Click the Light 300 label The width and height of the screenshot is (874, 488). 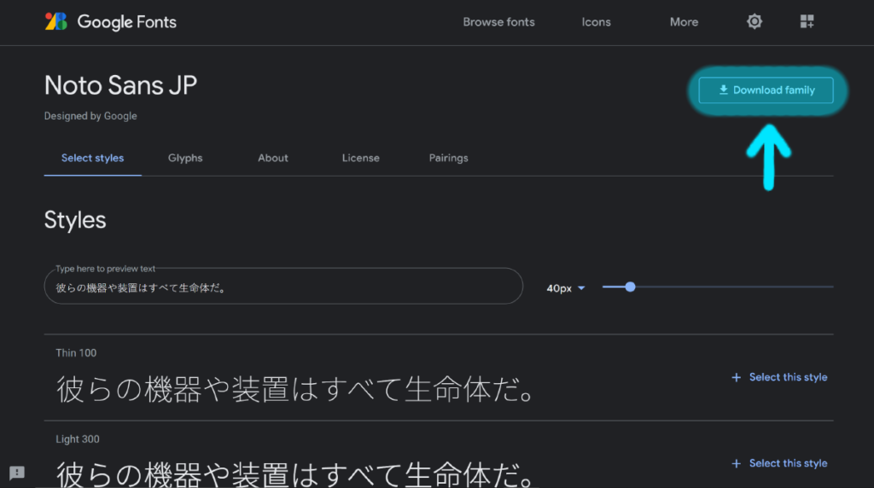click(x=78, y=439)
